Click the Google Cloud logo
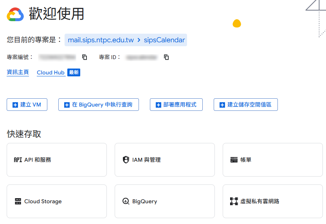This screenshot has height=224, width=326. coord(15,14)
